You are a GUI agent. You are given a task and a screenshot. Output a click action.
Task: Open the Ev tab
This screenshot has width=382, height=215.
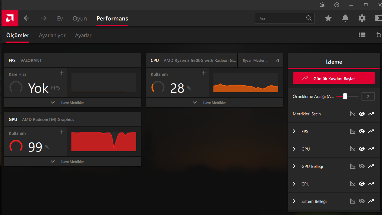60,18
